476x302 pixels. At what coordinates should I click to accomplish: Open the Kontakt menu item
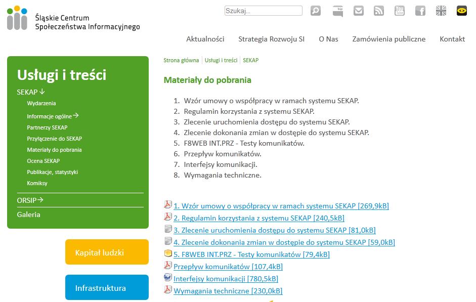point(452,39)
